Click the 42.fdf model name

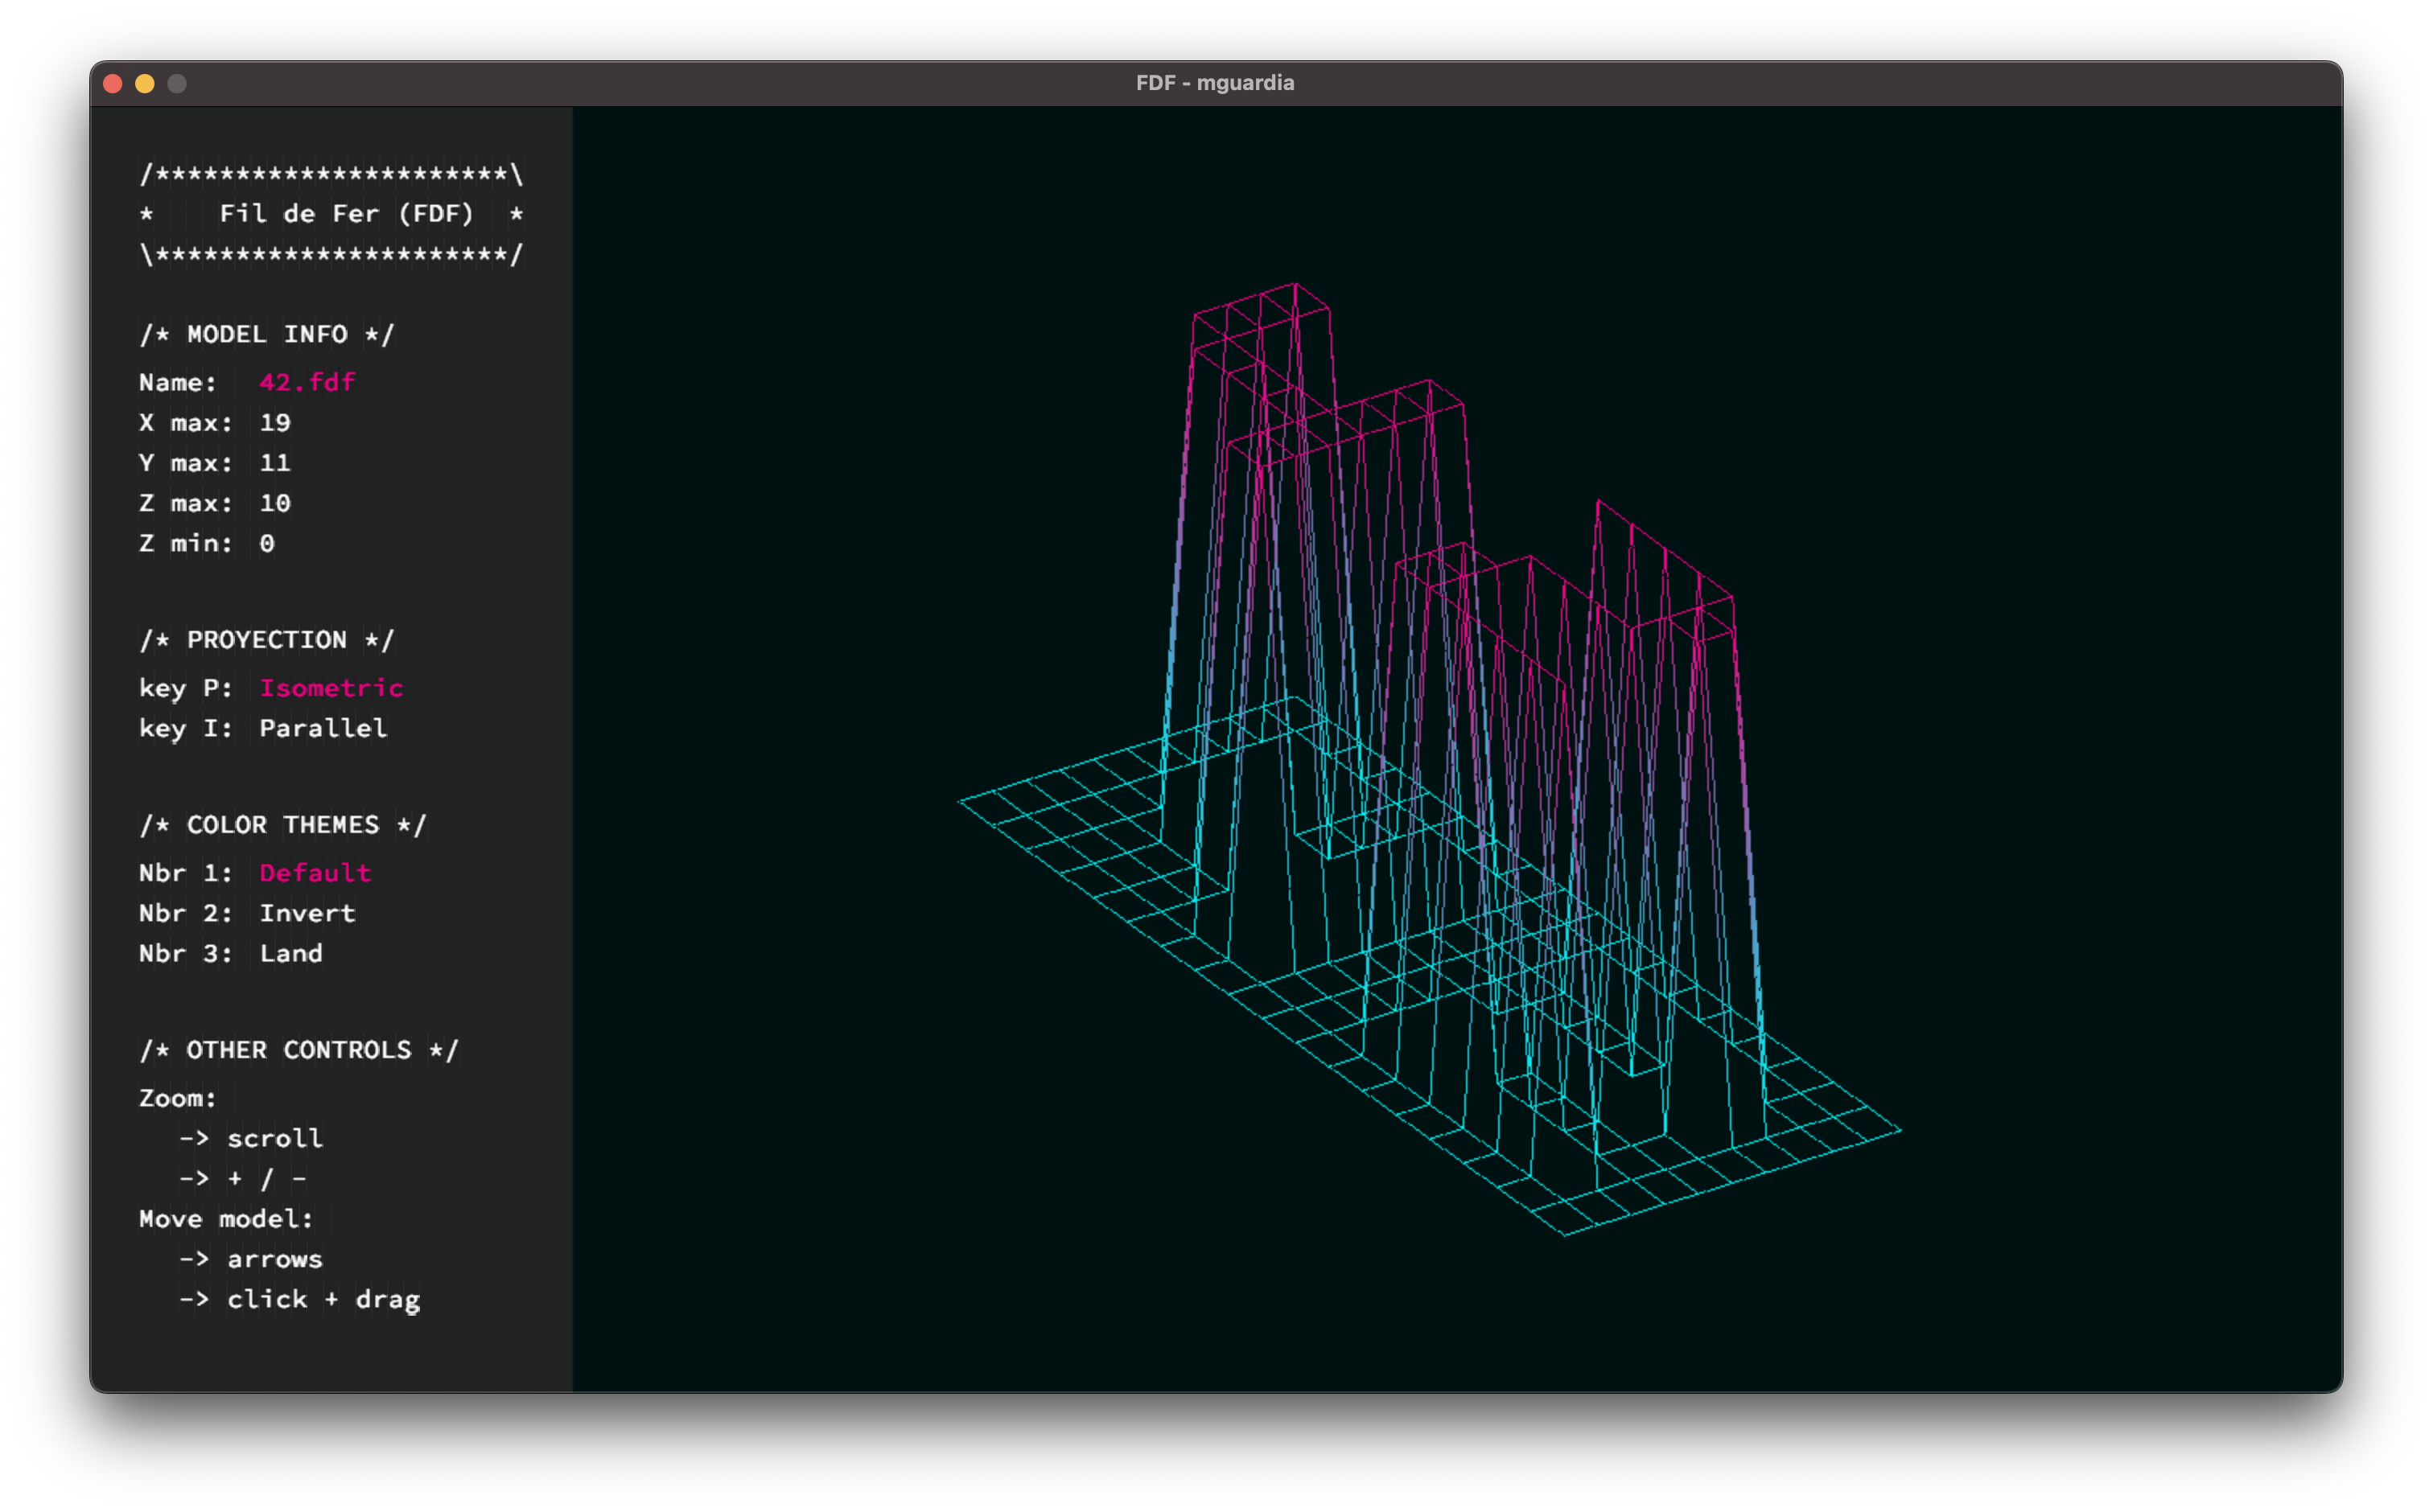[307, 382]
